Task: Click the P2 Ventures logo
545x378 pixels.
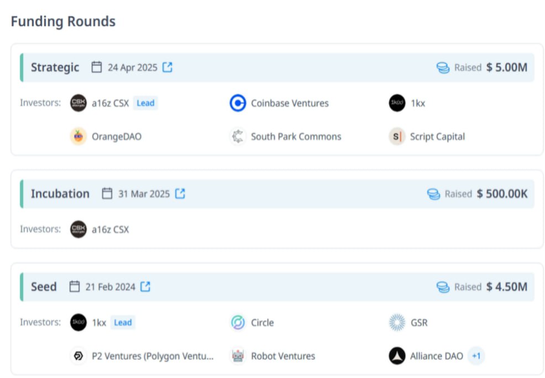Action: [x=78, y=356]
